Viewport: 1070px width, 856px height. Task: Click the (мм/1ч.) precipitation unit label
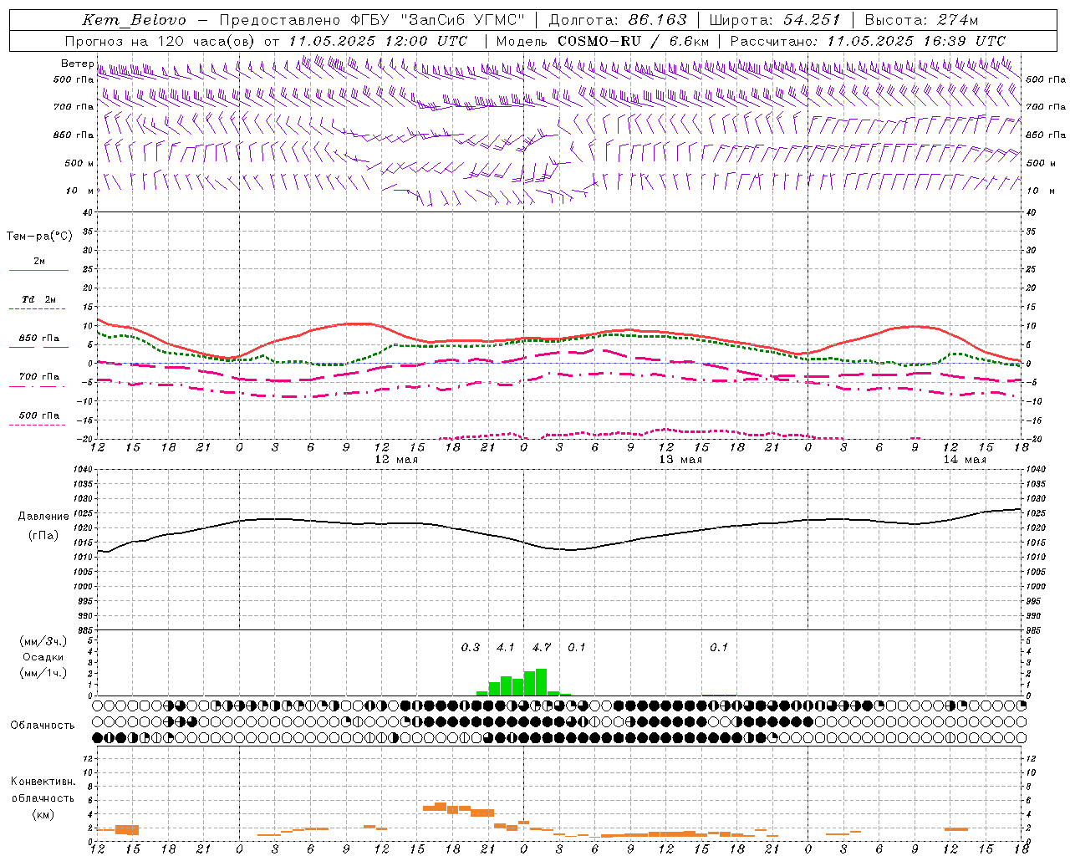pos(43,673)
